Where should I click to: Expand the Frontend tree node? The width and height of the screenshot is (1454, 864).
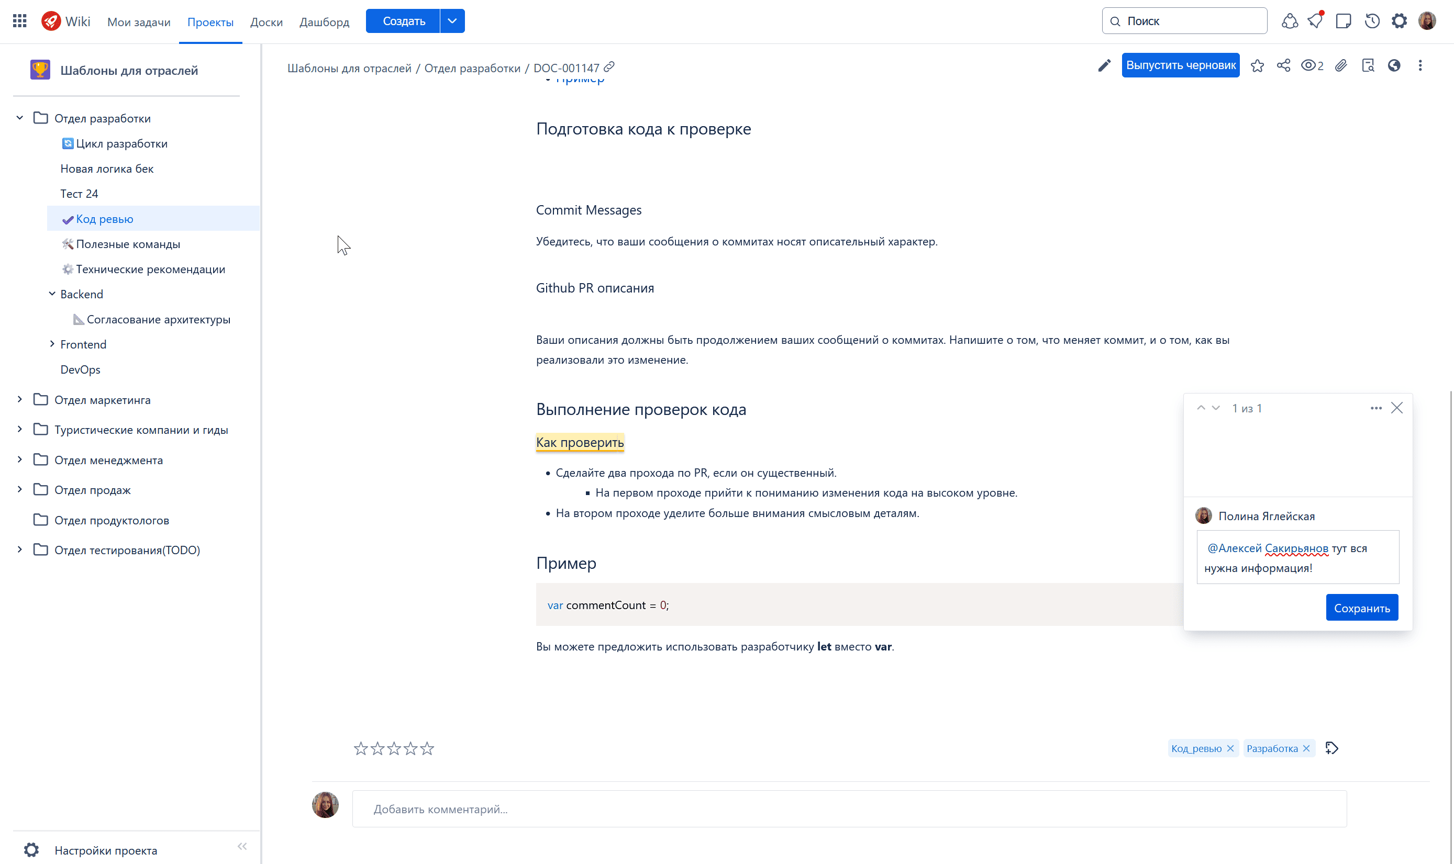(52, 344)
